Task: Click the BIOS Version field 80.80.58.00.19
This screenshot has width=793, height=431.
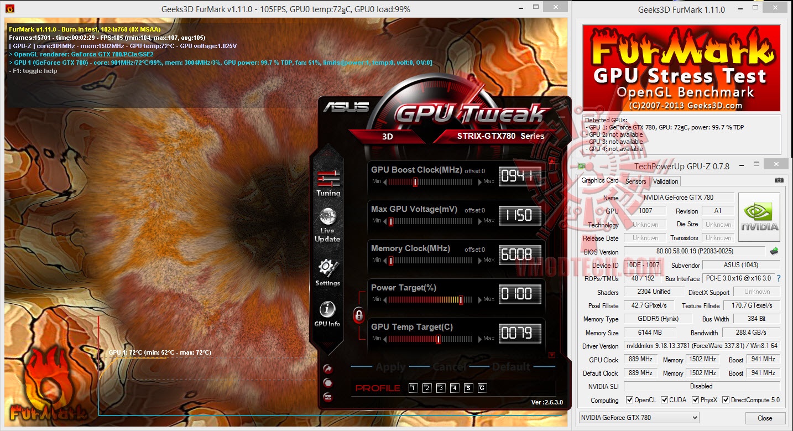Action: click(695, 251)
